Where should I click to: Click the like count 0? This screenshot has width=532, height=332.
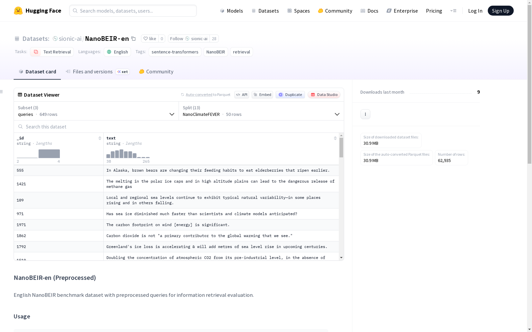point(162,39)
